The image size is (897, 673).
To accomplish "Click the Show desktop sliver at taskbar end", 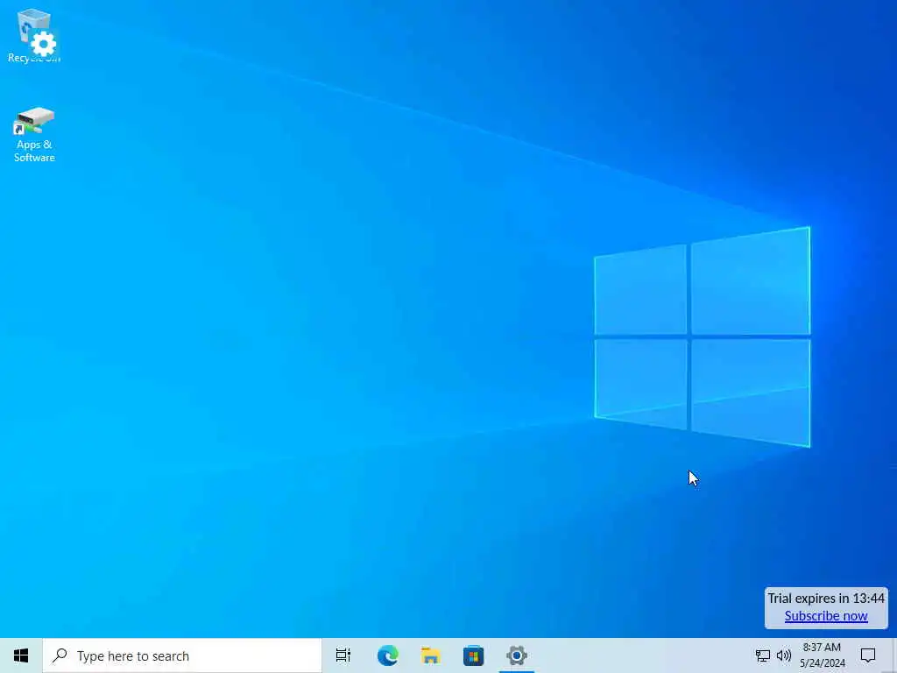I will pyautogui.click(x=894, y=655).
